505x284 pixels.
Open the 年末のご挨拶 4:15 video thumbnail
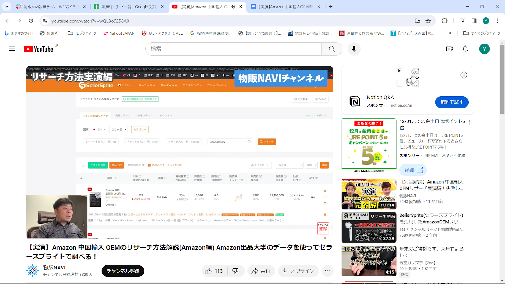tap(369, 261)
